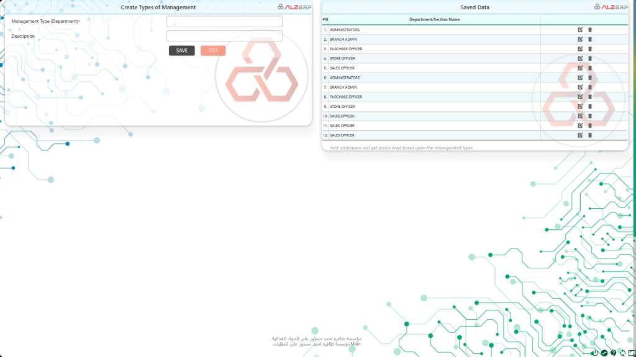Click the Arabic company name footer text

click(x=316, y=342)
